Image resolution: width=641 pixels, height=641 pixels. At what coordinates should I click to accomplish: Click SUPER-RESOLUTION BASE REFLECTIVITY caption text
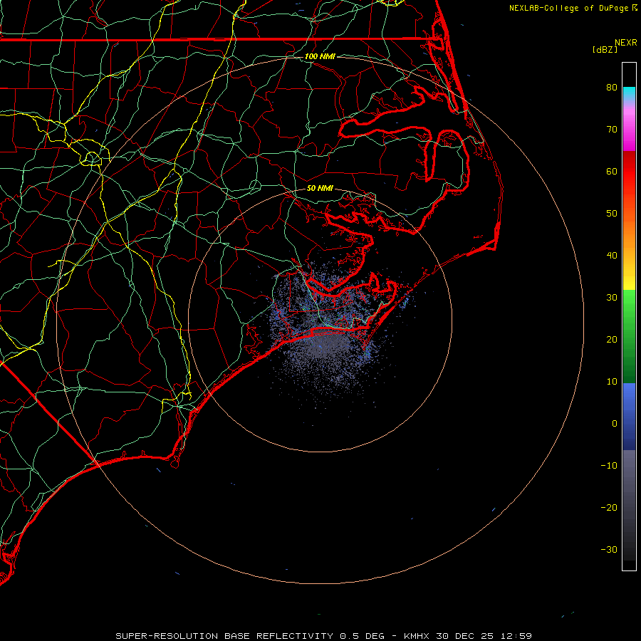(224, 636)
